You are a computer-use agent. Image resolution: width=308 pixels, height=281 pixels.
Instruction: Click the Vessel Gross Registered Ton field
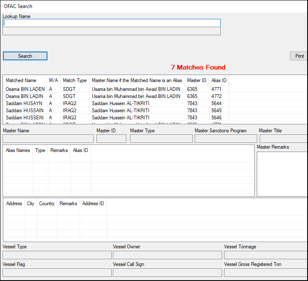[266, 273]
